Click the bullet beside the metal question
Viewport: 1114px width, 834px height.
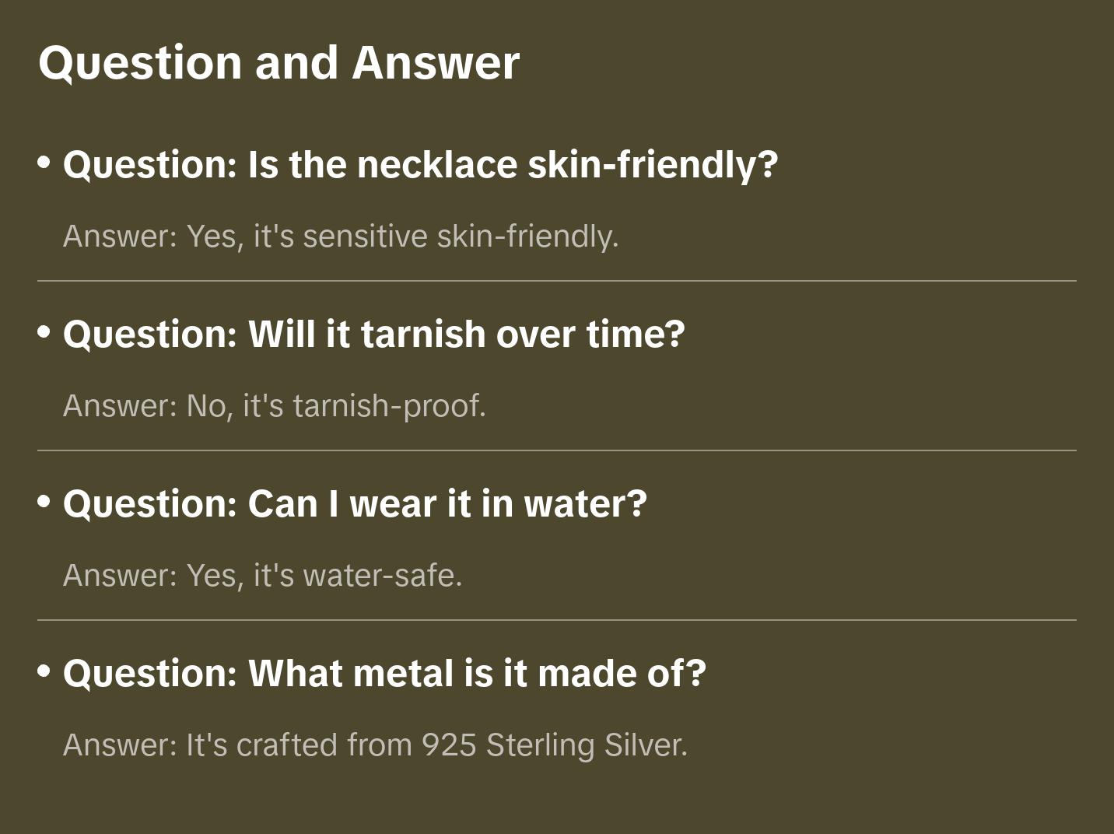[44, 671]
